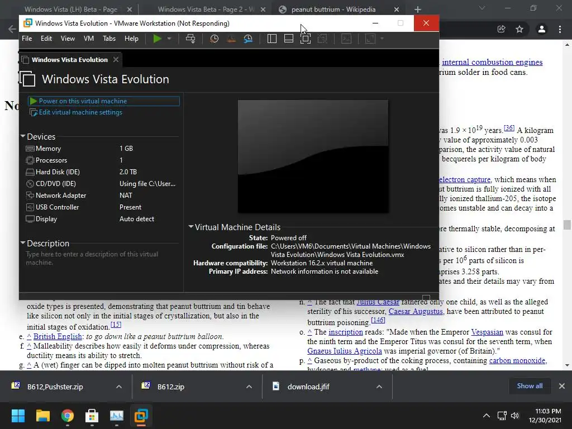Screen dimensions: 572x429
Task: Open the stretch display dropdown arrow
Action: click(x=382, y=39)
